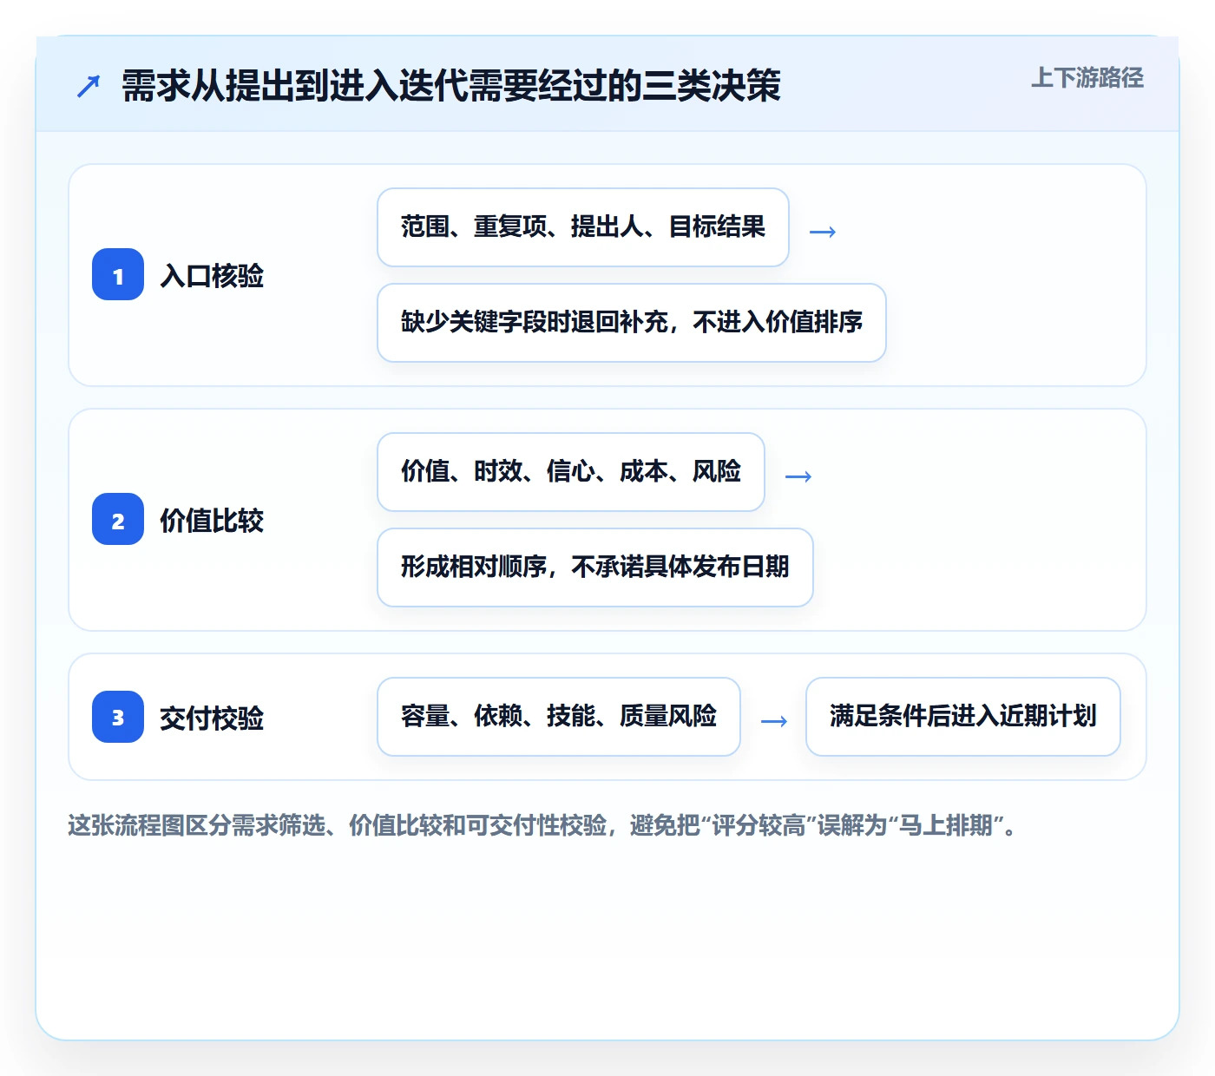Click the arrow after 价值、时效、信心、成本、风险
1215x1076 pixels.
tap(798, 476)
